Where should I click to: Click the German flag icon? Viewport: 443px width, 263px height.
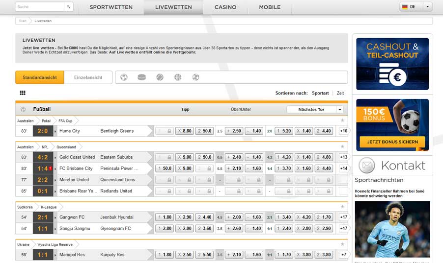click(x=405, y=7)
